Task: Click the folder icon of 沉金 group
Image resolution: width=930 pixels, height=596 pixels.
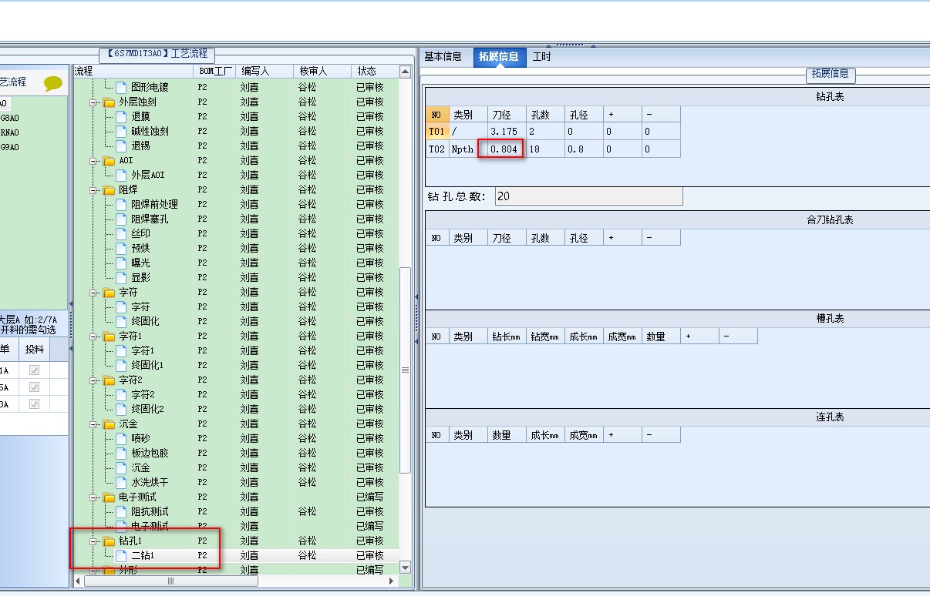Action: click(109, 424)
